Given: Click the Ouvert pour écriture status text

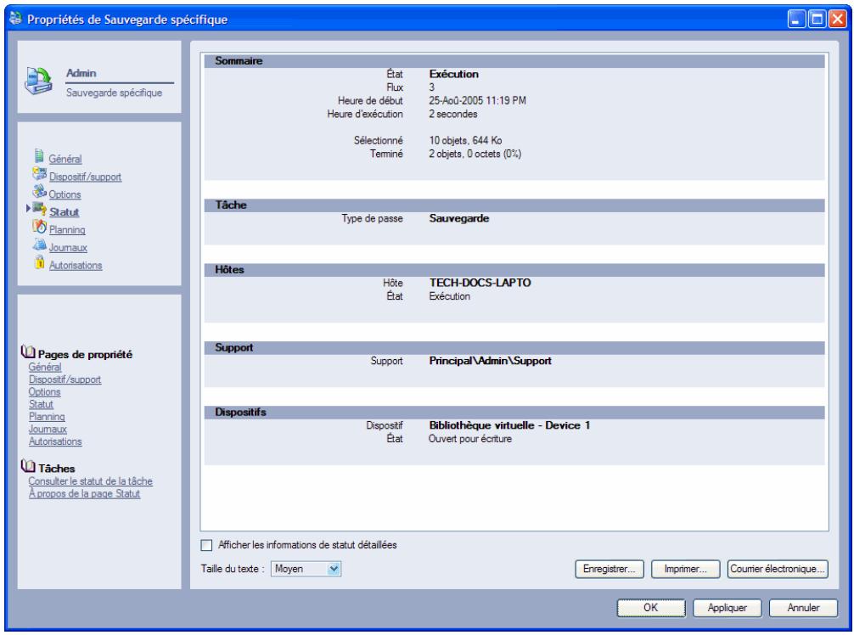Looking at the screenshot, I should [470, 439].
